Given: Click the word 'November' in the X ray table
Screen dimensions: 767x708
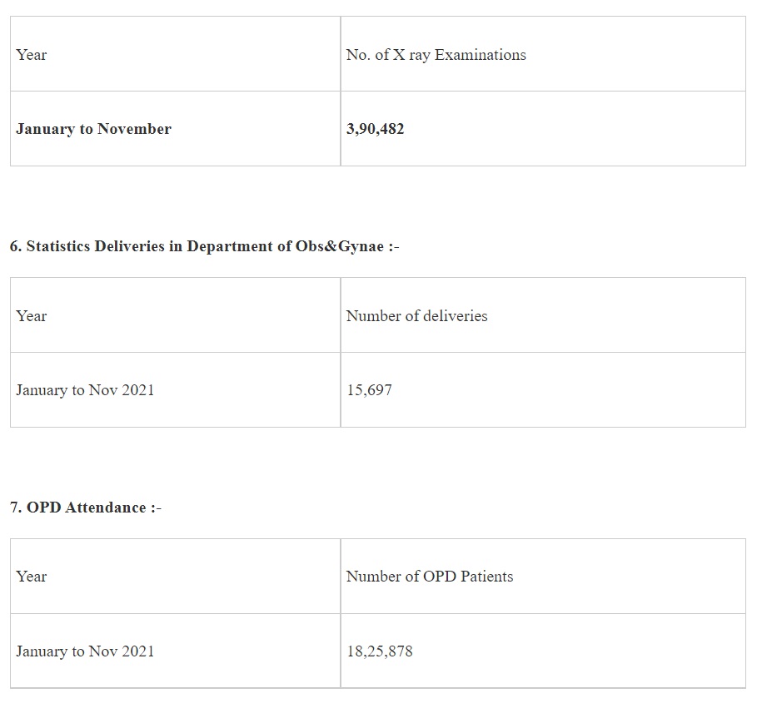Looking at the screenshot, I should (134, 129).
